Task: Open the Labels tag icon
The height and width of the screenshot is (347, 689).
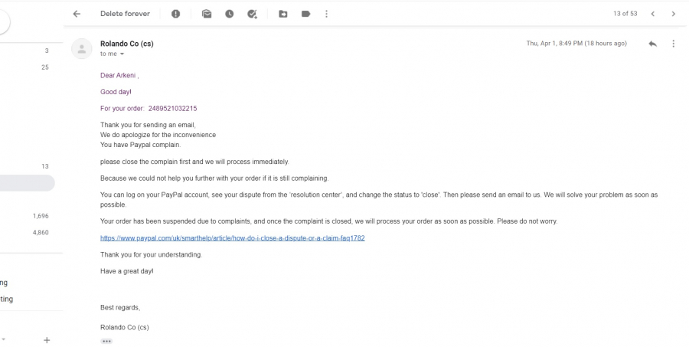Action: point(305,14)
